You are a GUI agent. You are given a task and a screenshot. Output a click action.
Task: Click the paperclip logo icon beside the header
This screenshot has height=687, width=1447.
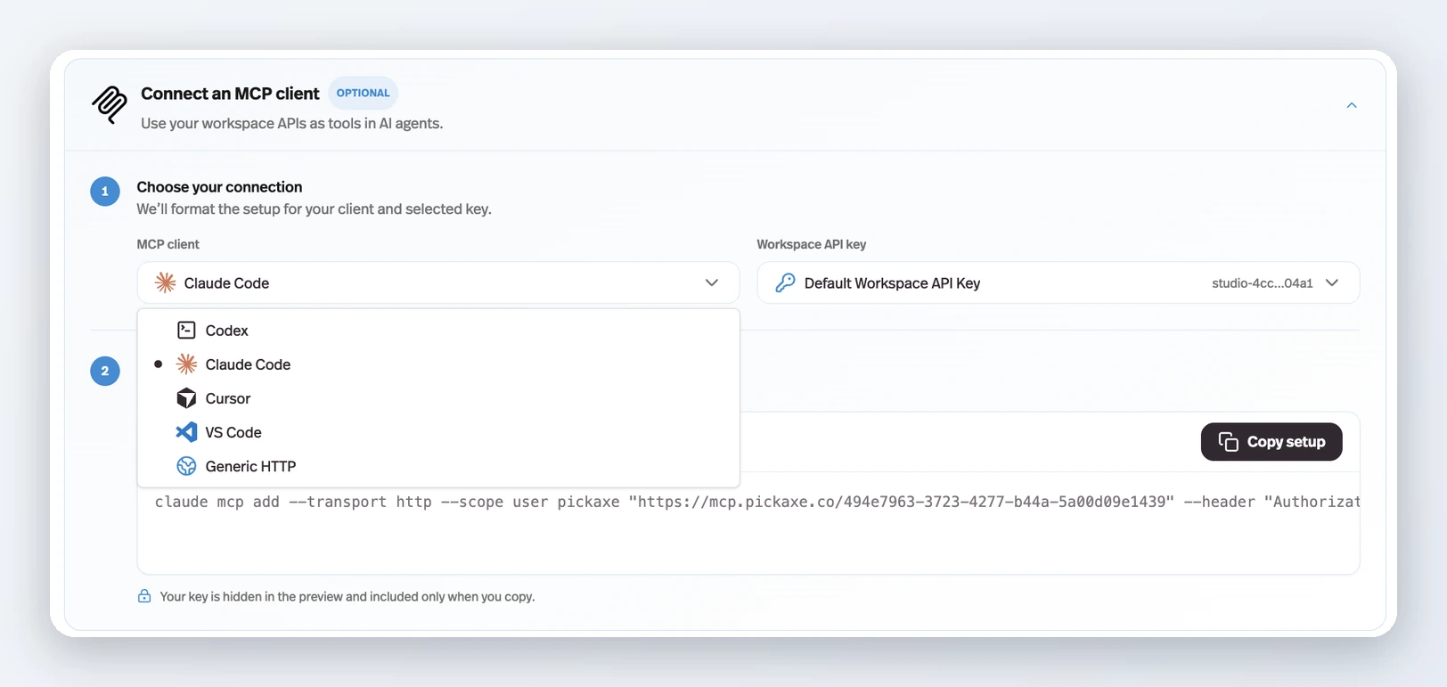110,104
